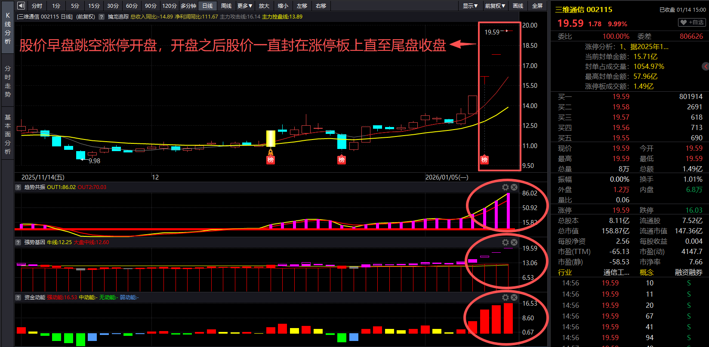Click the 买二 bid price 19.58 row
The image size is (709, 347).
(x=630, y=107)
